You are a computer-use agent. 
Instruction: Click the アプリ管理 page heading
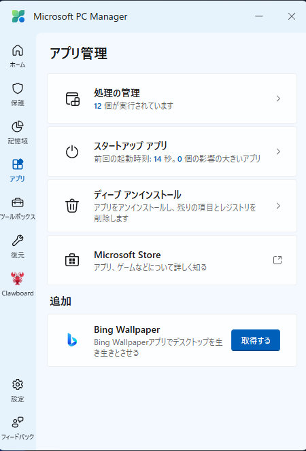click(79, 54)
